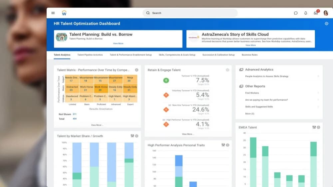333x187 pixels.
Task: Click orange indicator for High Performer Turnover
Action: pos(166,124)
